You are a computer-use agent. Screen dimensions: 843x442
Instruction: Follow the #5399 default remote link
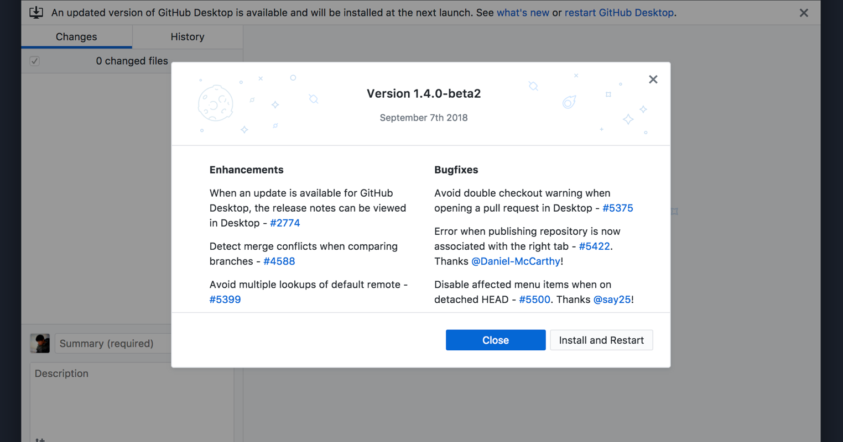[x=225, y=299]
